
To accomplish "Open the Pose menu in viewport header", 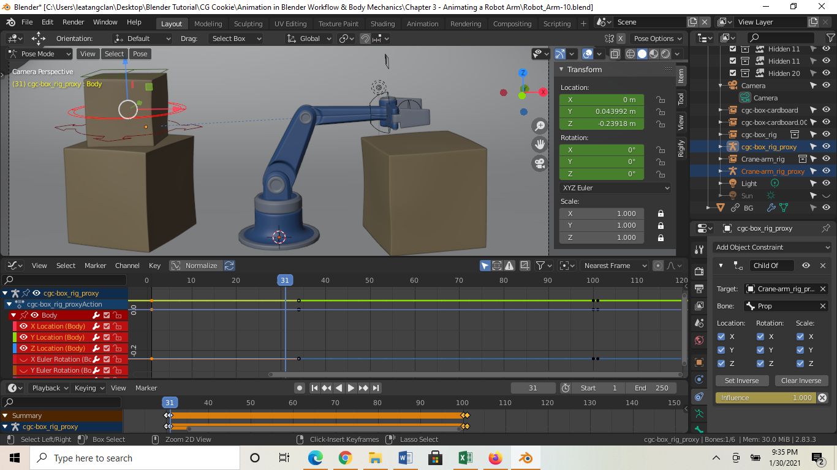I will pyautogui.click(x=140, y=54).
